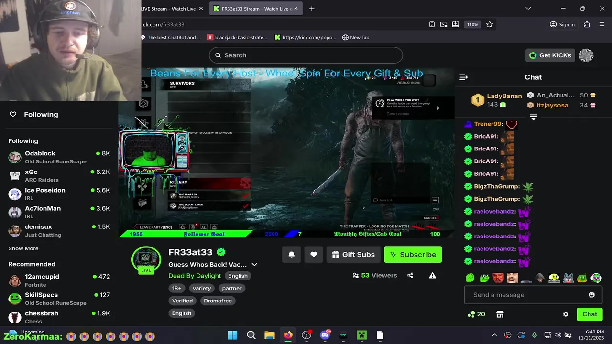The image size is (612, 344).
Task: Open recommended channel 12amcupid
Action: click(x=59, y=280)
